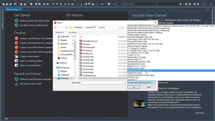Click the Source segment in address path
The width and height of the screenshot is (215, 121).
point(102,28)
